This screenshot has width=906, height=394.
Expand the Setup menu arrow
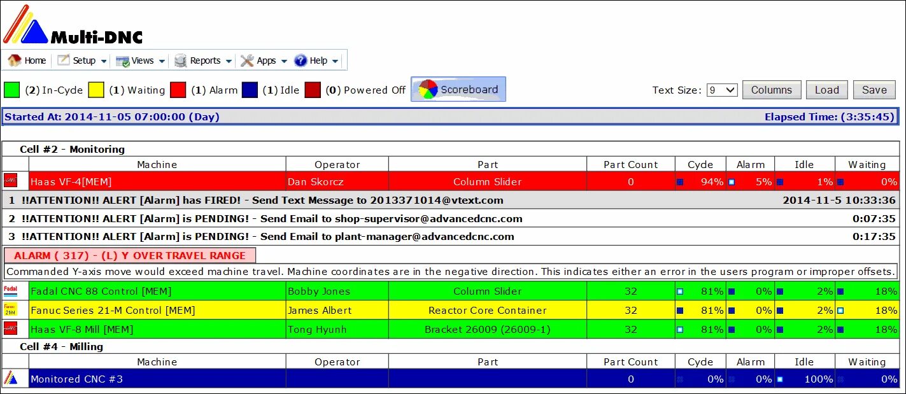(104, 61)
